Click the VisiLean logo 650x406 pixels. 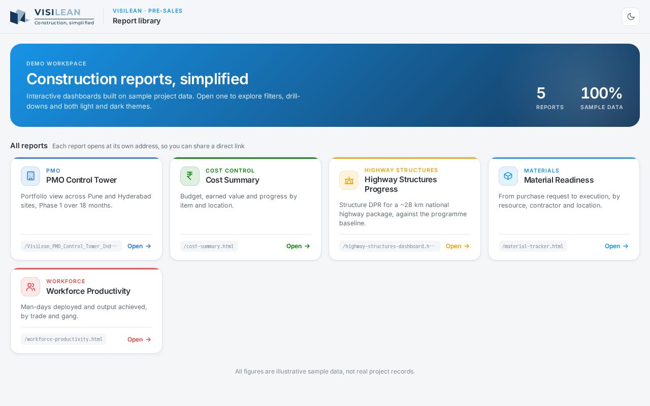coord(52,17)
